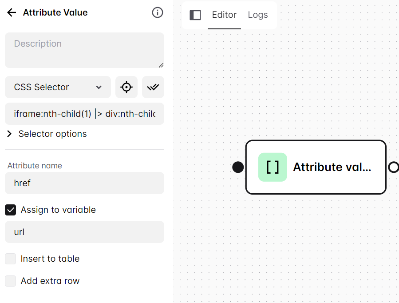Screen dimensions: 399x303
Task: Click the node's left input port
Action: [x=238, y=167]
